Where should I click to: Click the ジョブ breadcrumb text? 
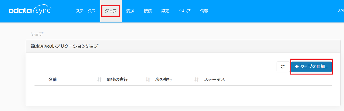[x=37, y=34]
